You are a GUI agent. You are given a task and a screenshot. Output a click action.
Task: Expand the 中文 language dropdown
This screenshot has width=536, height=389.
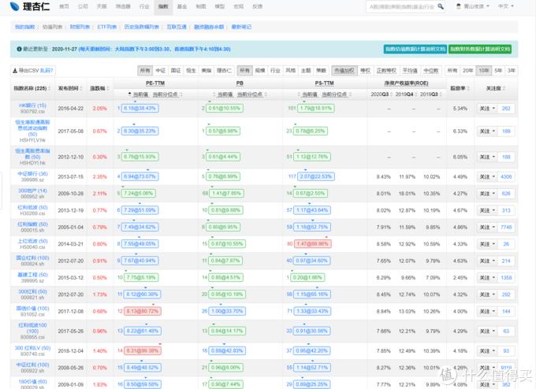[x=505, y=6]
